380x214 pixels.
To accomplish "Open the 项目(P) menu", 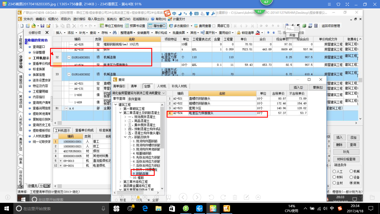I will pyautogui.click(x=66, y=19).
